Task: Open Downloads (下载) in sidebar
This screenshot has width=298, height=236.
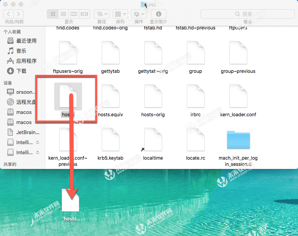Action: coord(17,71)
